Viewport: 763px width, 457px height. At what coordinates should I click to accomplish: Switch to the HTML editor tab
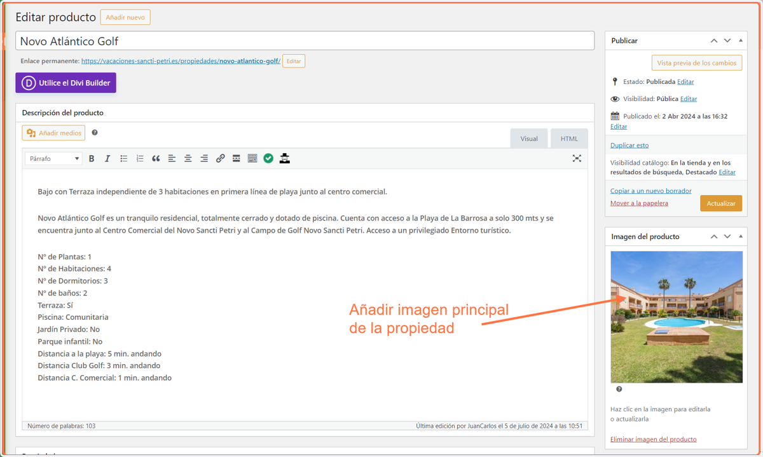tap(569, 139)
